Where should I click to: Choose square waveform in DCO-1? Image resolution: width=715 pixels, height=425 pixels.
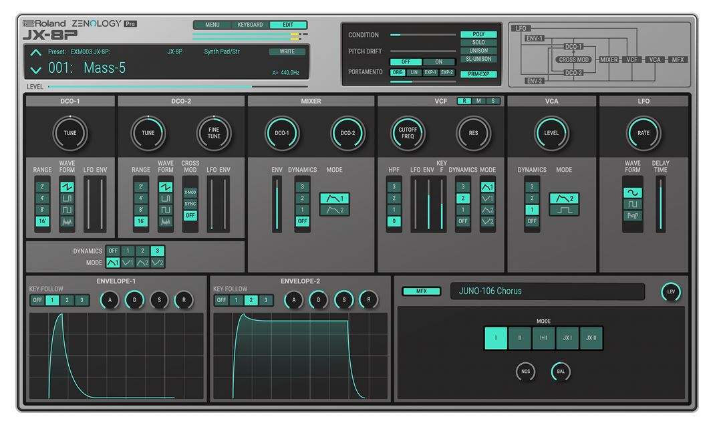tap(67, 210)
